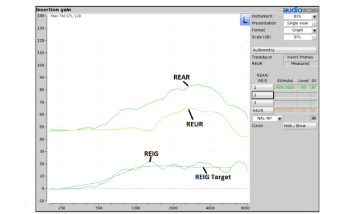Click the 500 frequency axis label

[99, 208]
